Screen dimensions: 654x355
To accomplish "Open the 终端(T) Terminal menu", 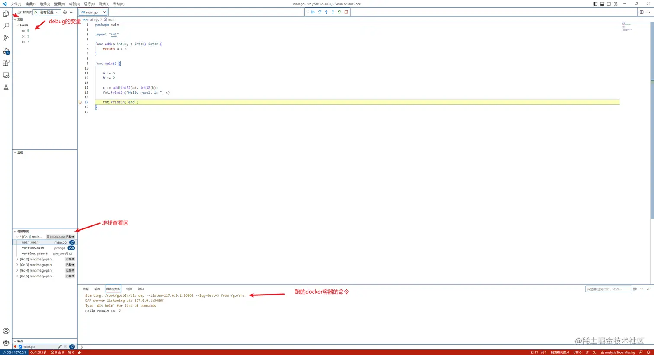I will (104, 4).
